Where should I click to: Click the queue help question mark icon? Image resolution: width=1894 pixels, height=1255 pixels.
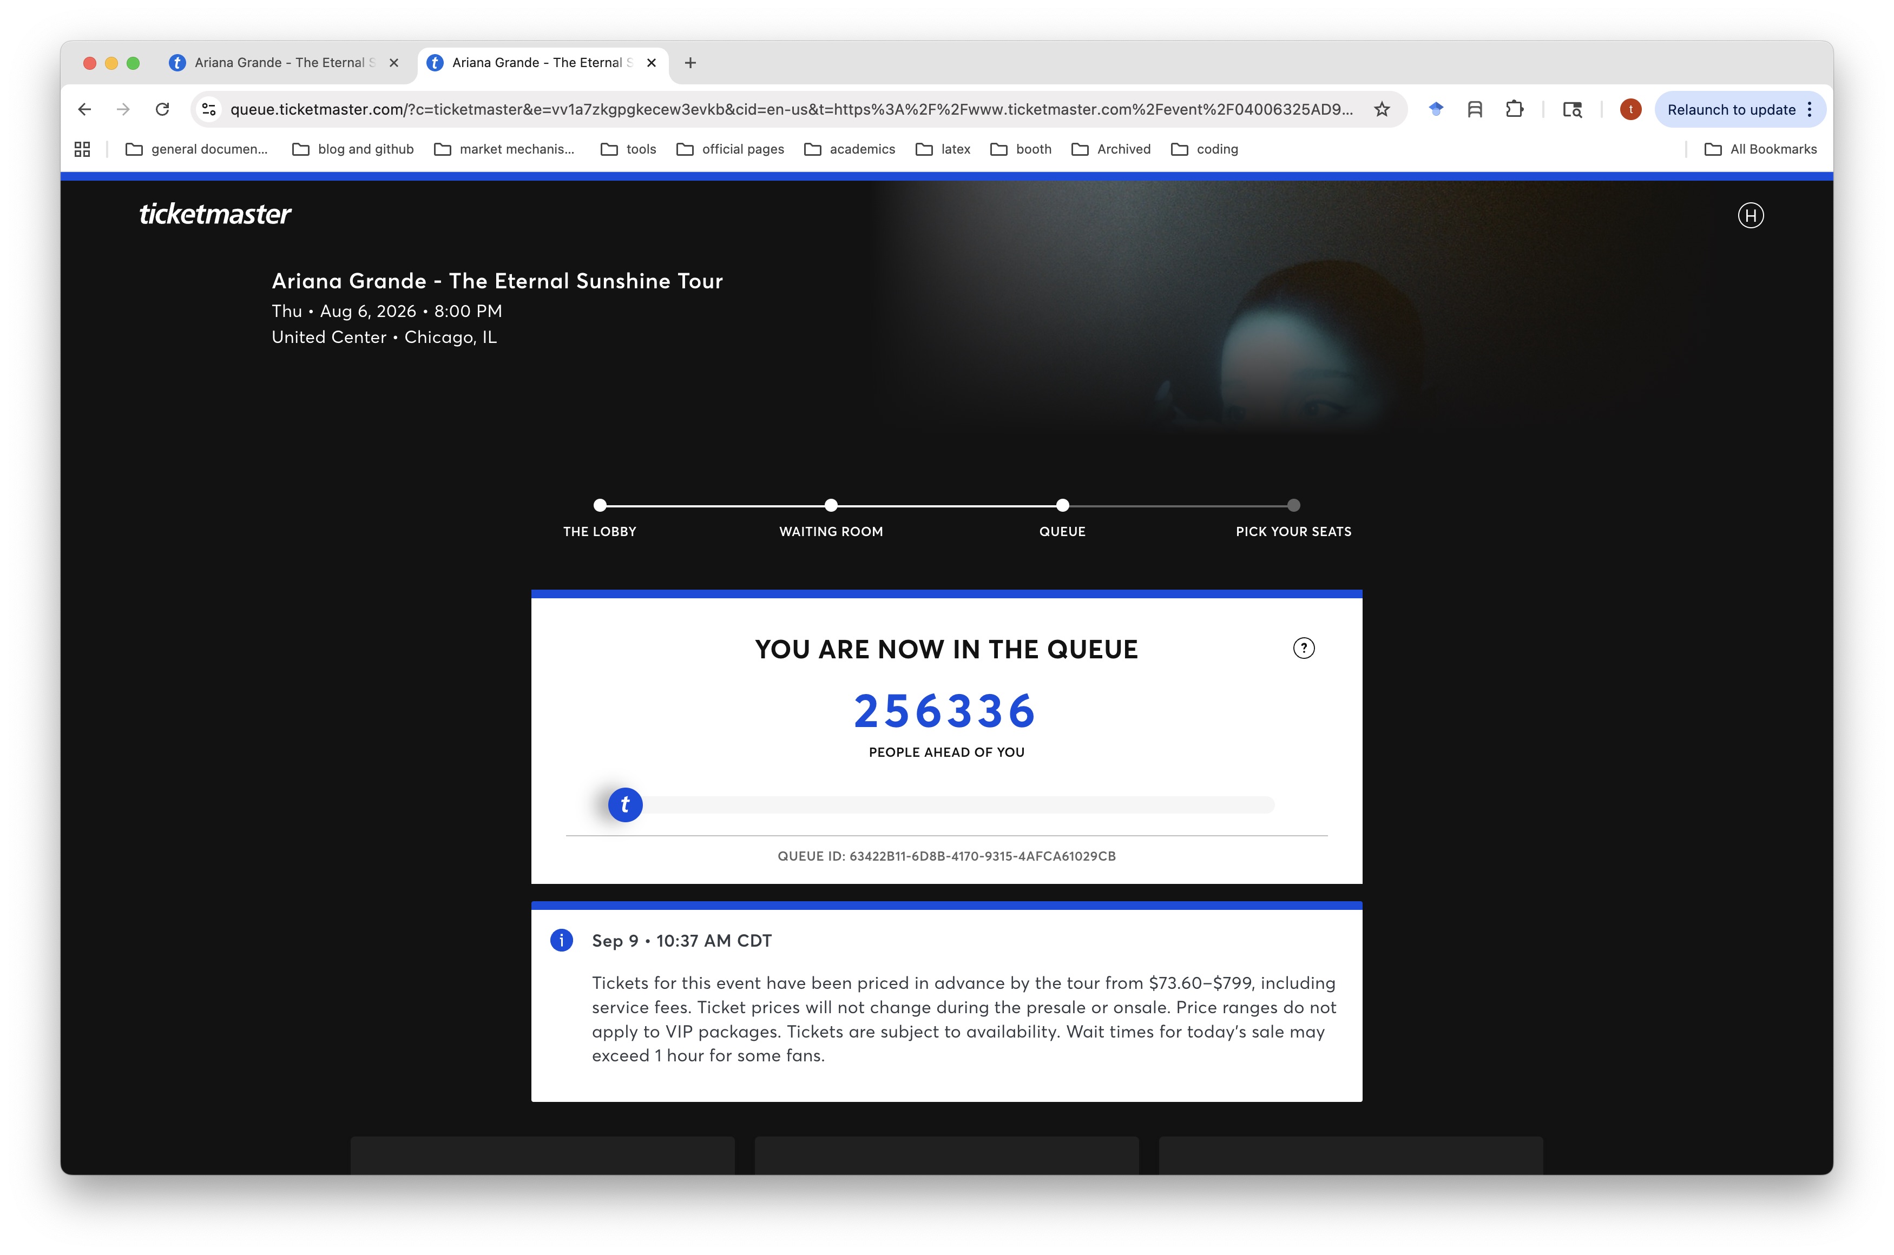pos(1303,648)
